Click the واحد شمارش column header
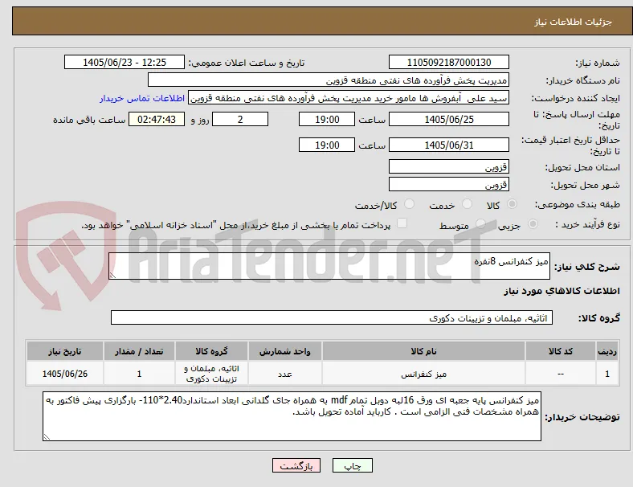The image size is (633, 487). (284, 351)
